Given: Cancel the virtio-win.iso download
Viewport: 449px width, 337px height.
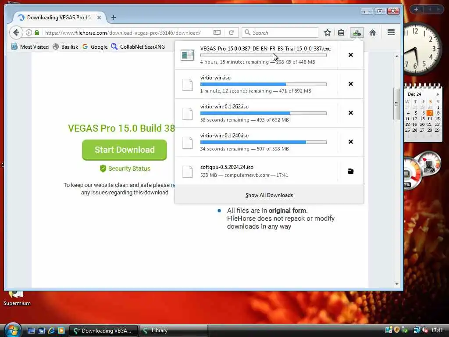Looking at the screenshot, I should [350, 84].
